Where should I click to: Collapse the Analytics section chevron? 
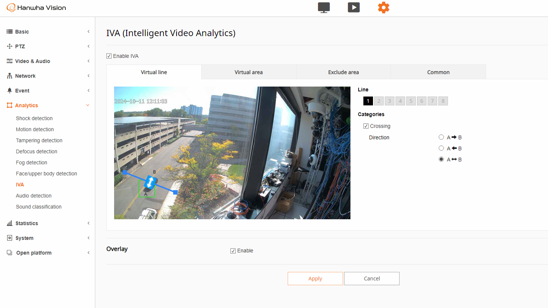click(x=88, y=105)
